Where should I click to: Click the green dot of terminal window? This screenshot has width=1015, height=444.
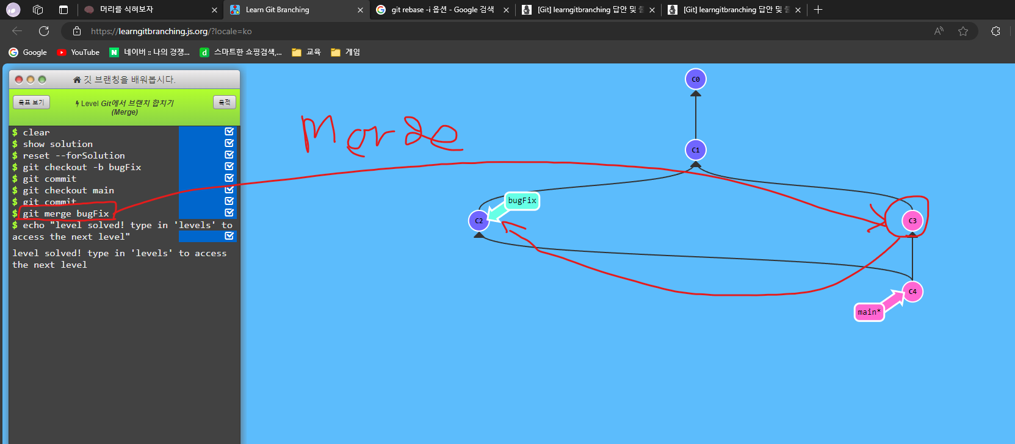pos(42,79)
